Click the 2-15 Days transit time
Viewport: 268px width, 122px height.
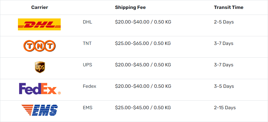coord(225,108)
